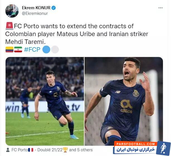This screenshot has width=171, height=156.
Task: Click the white circle emoji
Action: (55, 49)
